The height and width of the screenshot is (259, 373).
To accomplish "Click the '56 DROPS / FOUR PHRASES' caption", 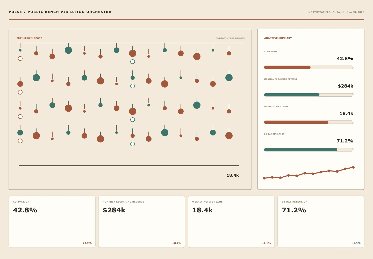I will pos(230,38).
